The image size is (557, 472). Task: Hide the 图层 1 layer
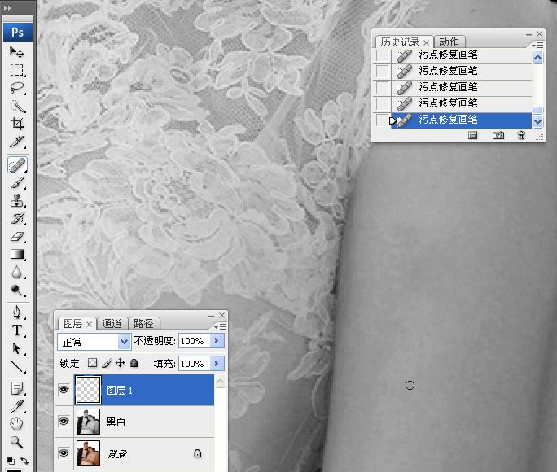[64, 390]
